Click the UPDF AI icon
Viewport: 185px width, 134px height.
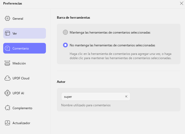pos(7,93)
